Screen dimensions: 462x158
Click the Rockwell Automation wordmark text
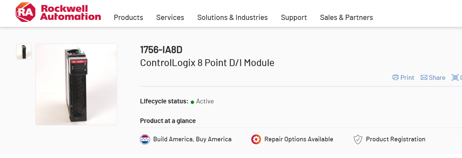[70, 12]
